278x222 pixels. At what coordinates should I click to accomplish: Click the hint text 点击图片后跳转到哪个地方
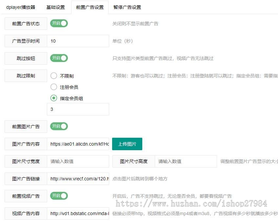tap(140, 179)
